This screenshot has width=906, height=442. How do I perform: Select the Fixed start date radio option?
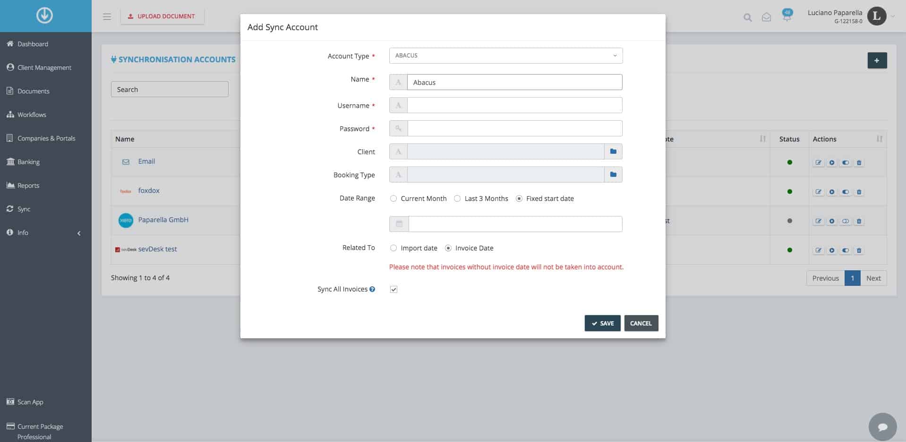tap(519, 199)
